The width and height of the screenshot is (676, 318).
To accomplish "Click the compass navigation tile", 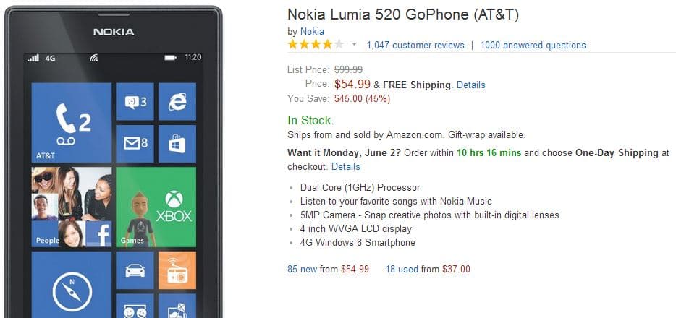I will (71, 285).
